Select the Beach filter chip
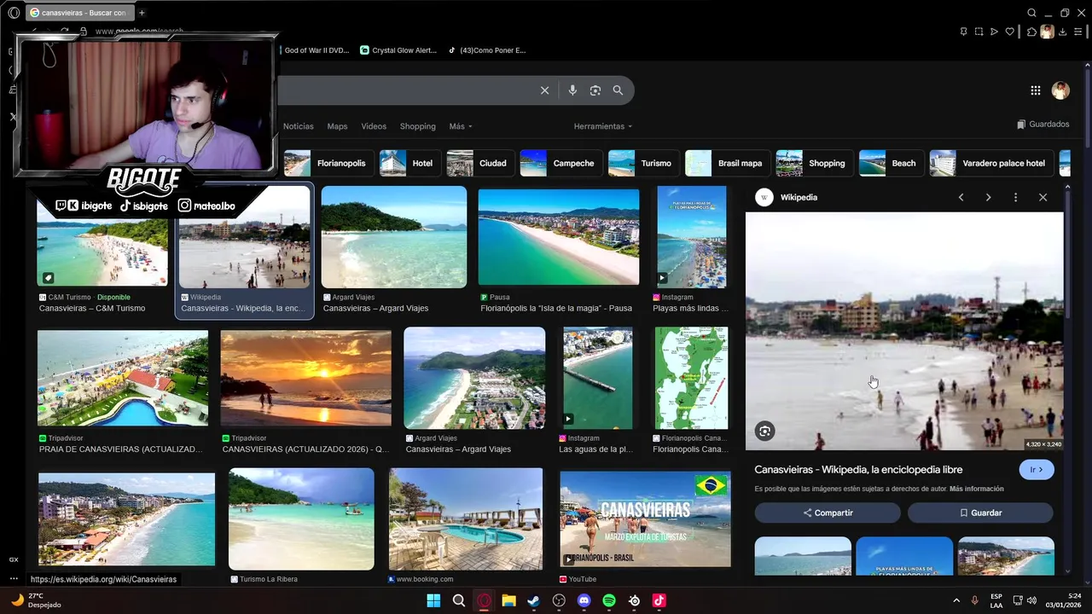Screen dimensions: 1092x614 891,163
